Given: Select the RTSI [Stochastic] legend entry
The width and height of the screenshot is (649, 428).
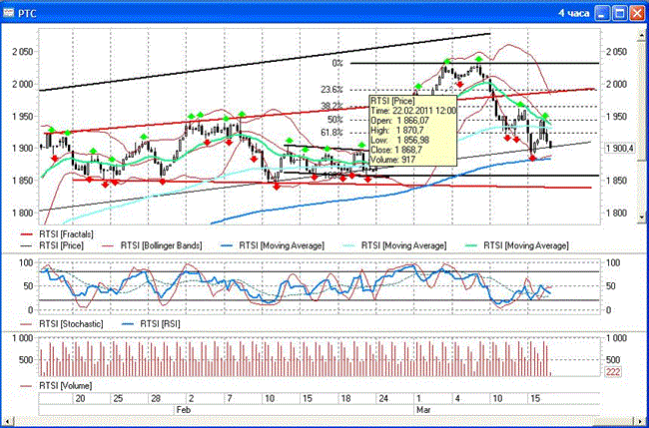Looking at the screenshot, I should coord(62,324).
